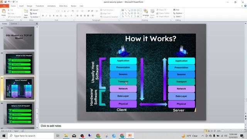Select the oval shape in gallery

tap(135, 10)
